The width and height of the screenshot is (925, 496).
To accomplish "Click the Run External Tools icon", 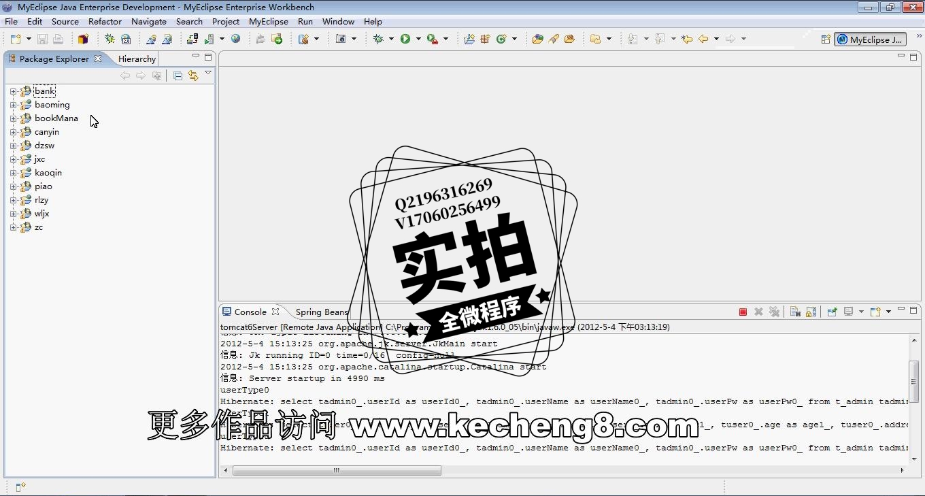I will coord(433,39).
